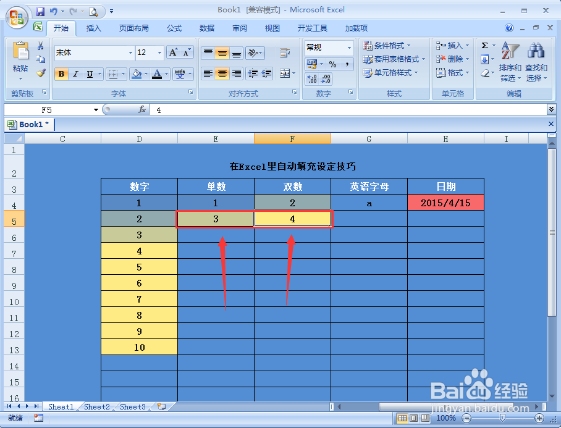Screen dimensions: 561x428
Task: Open 条件格式 conditional formatting menu
Action: pos(386,46)
